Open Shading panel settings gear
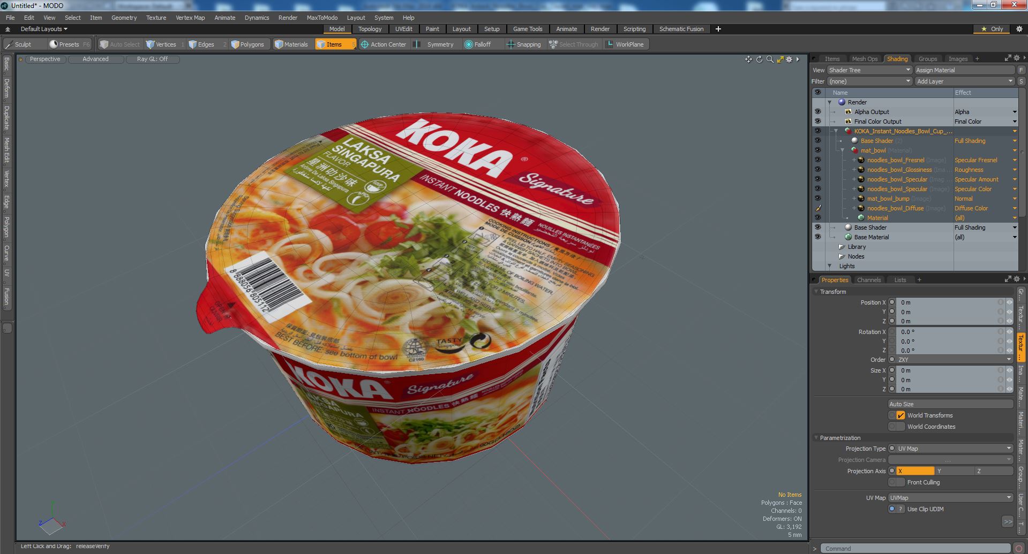The width and height of the screenshot is (1028, 554). [1016, 58]
